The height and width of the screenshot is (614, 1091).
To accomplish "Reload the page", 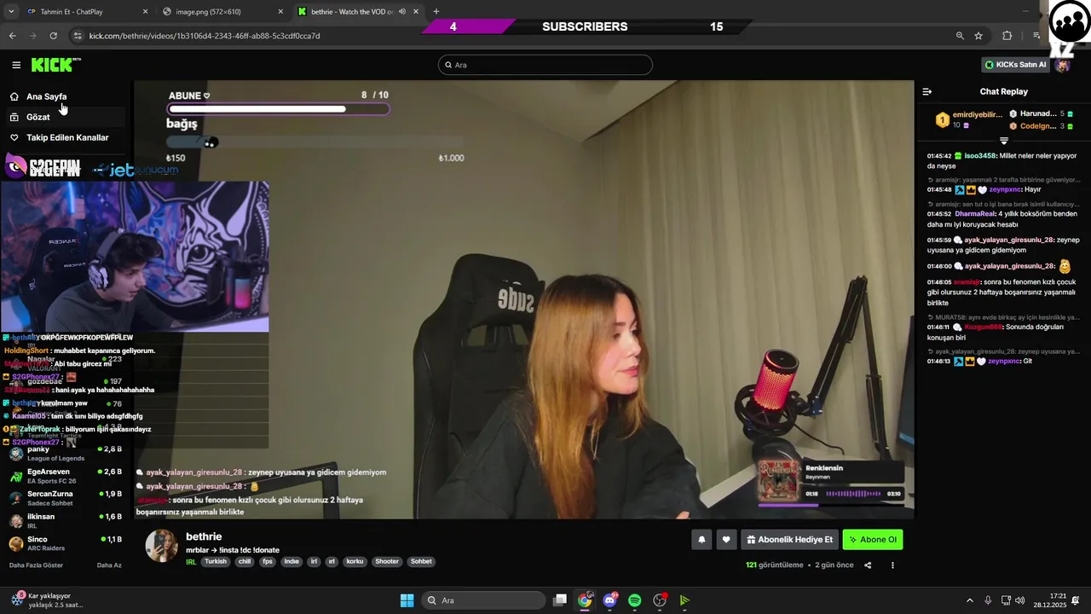I will (x=53, y=36).
